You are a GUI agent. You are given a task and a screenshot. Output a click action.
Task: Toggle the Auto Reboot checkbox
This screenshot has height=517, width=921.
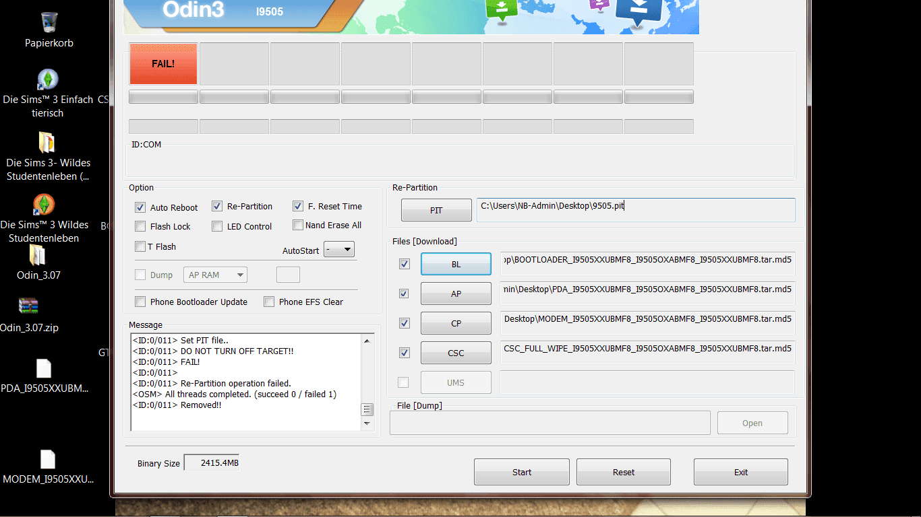coord(140,207)
